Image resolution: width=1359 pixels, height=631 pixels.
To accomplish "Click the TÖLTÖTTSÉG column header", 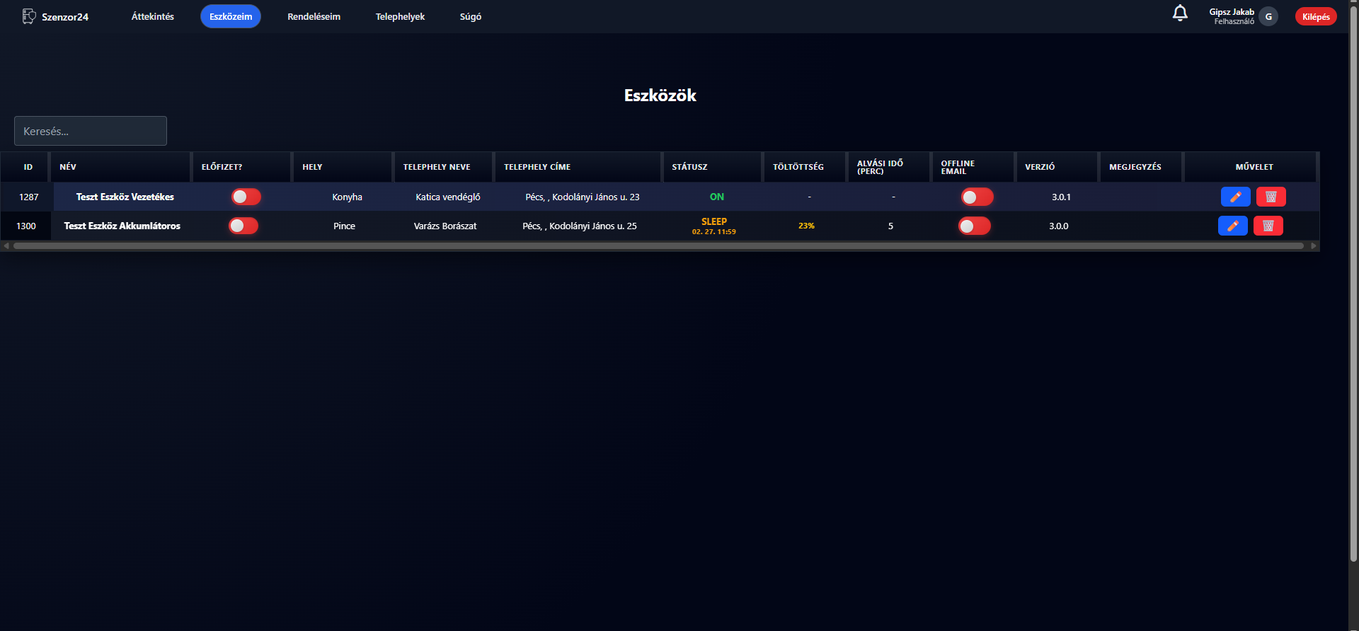I will click(x=804, y=167).
